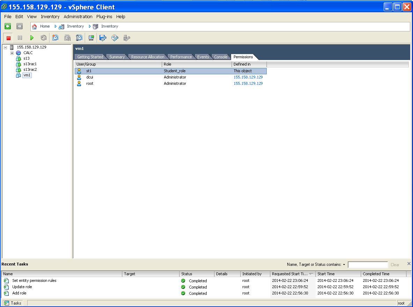
Task: Click the host server icon for 155.158.129.129
Action: [12, 47]
